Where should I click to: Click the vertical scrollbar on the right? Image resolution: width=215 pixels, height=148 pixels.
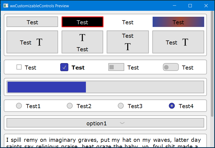(x=212, y=65)
